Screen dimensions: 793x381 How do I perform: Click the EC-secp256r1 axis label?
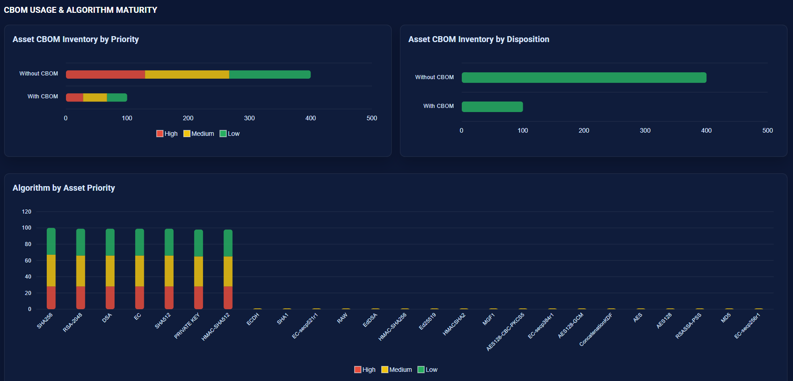click(747, 326)
